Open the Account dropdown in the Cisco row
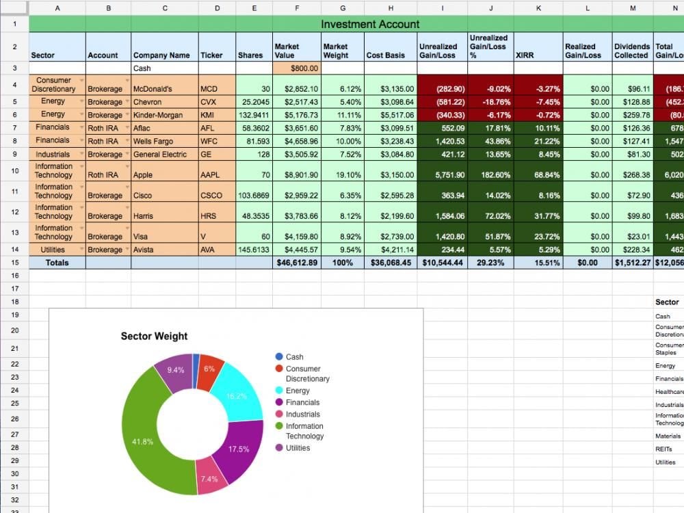The height and width of the screenshot is (513, 684). (127, 187)
